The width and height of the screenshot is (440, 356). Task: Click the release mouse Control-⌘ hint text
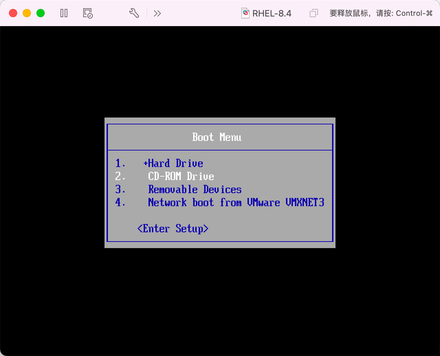(381, 13)
